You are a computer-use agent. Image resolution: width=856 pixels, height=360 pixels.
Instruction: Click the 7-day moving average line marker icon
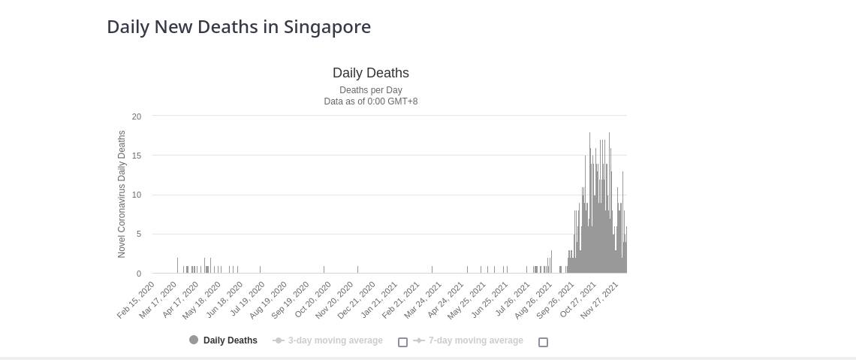(x=419, y=340)
